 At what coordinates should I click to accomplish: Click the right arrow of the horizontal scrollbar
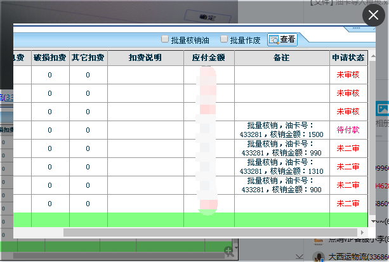(x=362, y=232)
